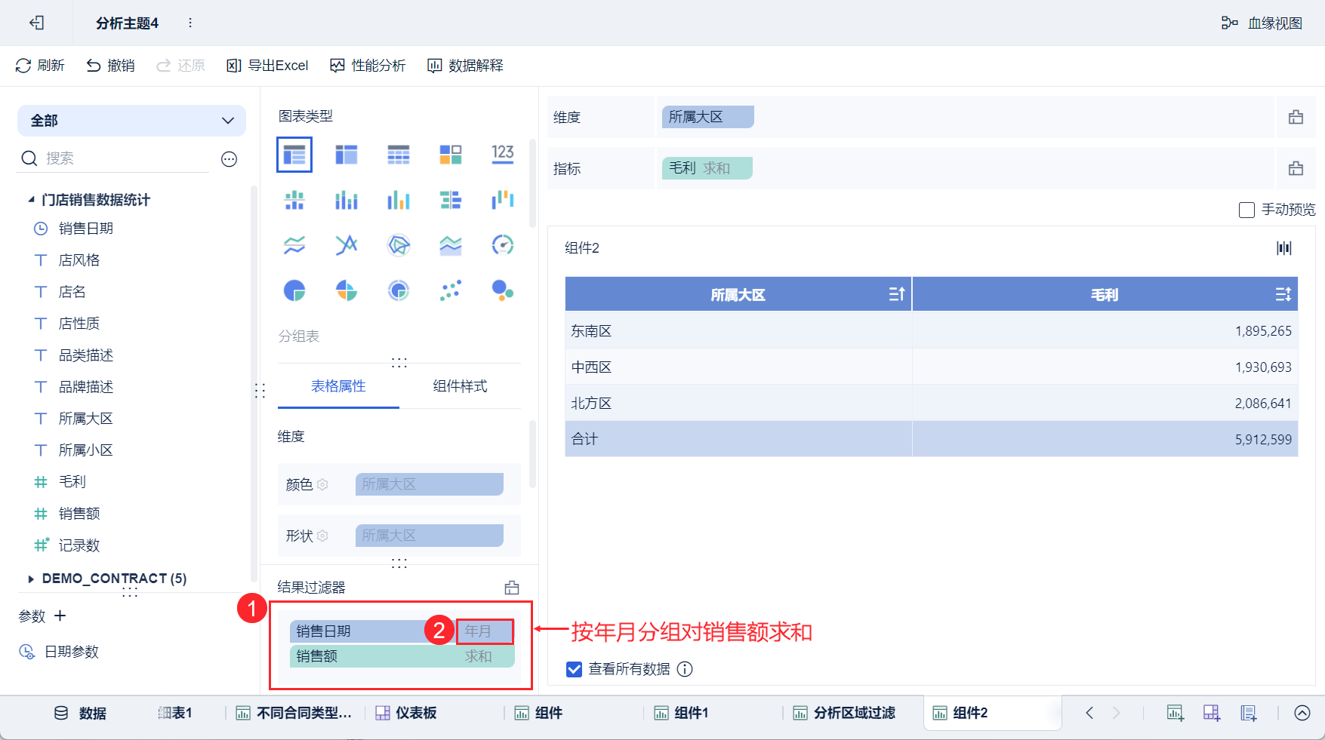Expand the DEMO_CONTRACT (5) table
1325x740 pixels.
point(31,579)
